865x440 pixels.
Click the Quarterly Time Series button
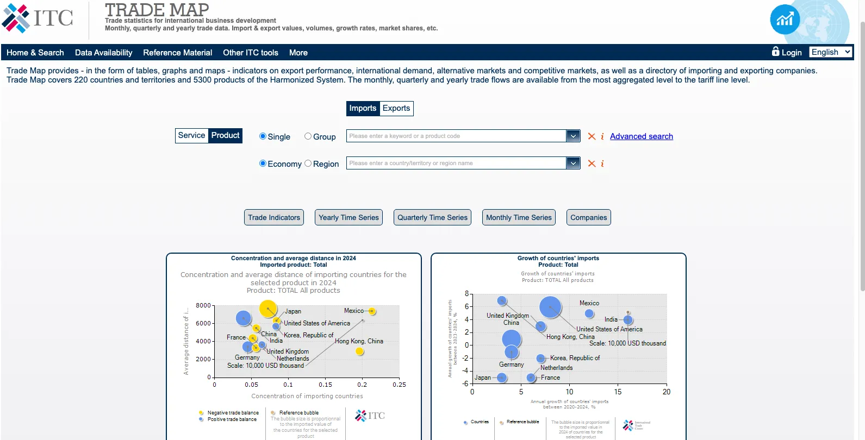(432, 217)
